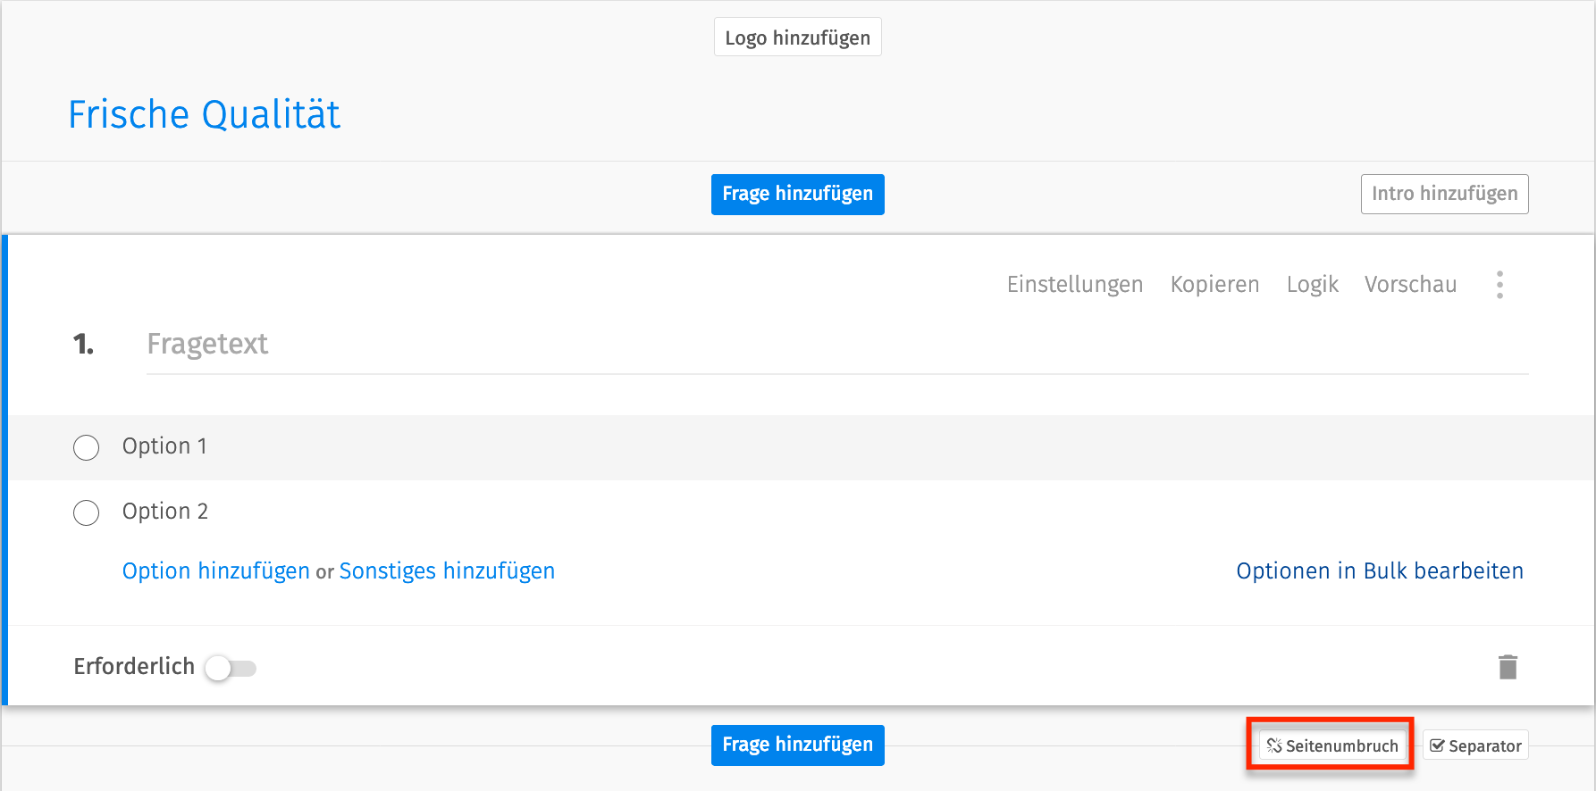
Task: Open Einstellungen for the question
Action: click(x=1075, y=284)
